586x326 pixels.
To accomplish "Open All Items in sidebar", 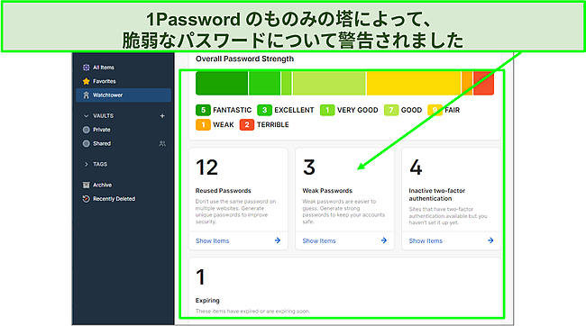I will pos(124,68).
